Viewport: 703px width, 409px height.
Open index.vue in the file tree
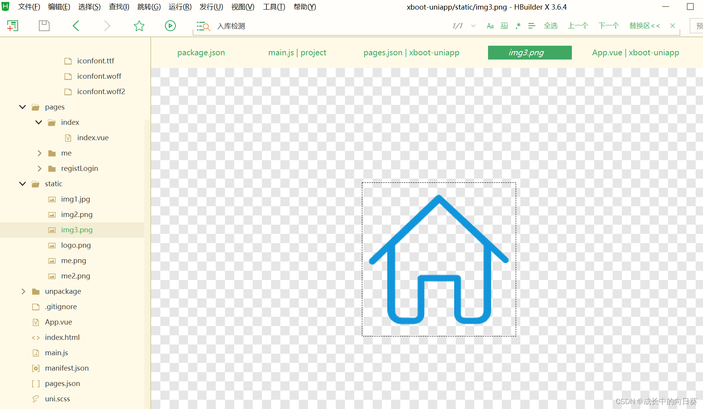tap(93, 137)
